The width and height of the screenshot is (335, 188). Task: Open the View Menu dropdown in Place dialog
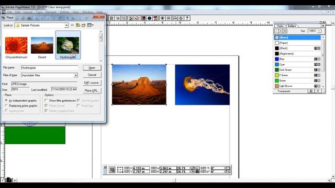91,25
